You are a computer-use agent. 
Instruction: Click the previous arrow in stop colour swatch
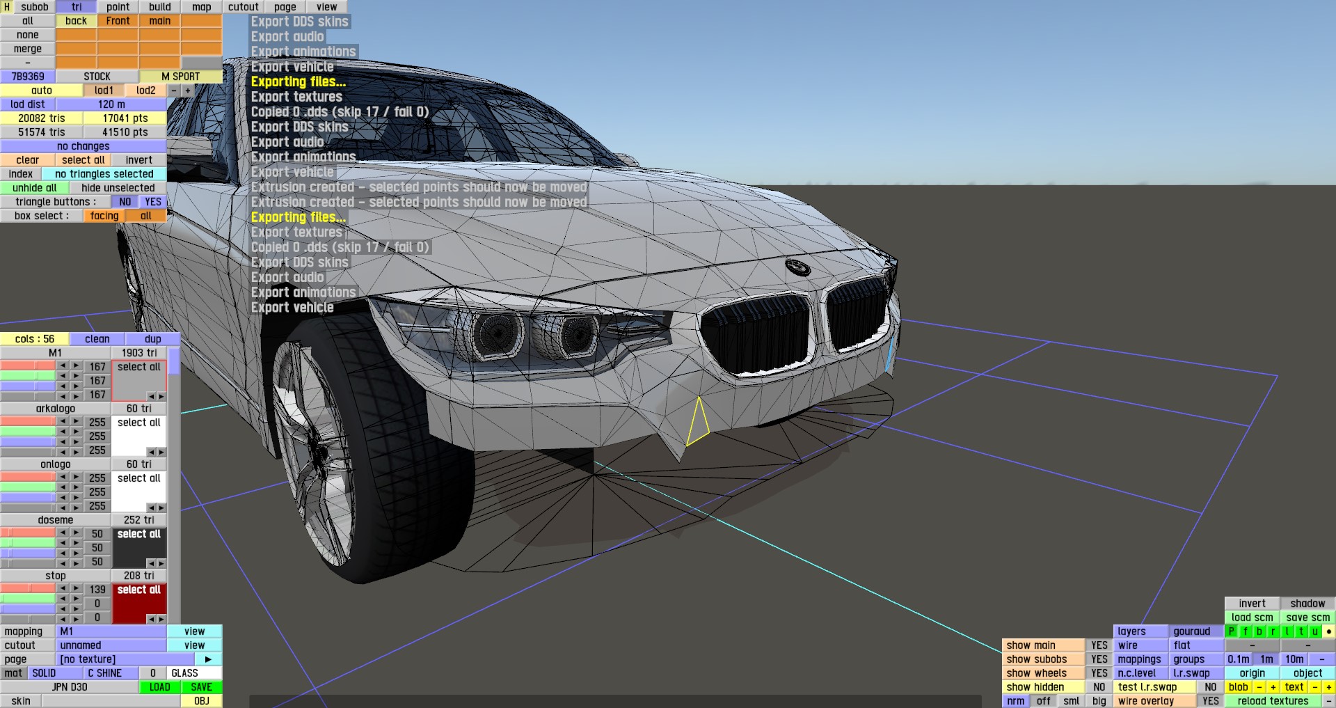point(151,619)
